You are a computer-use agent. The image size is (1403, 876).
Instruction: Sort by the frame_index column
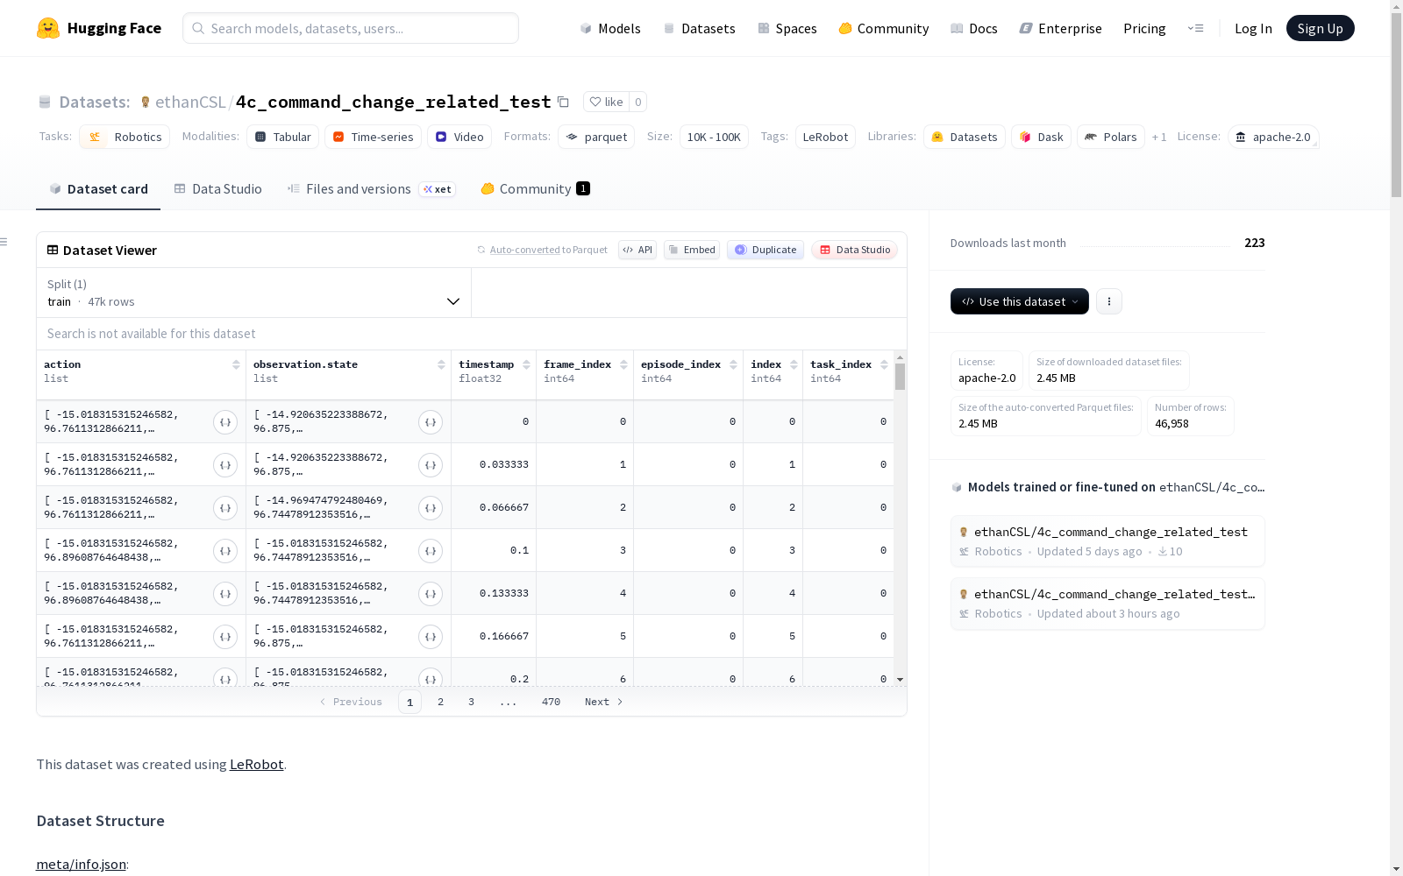623,364
